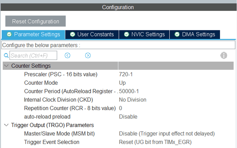Switch to the User Constants tab

coord(92,34)
